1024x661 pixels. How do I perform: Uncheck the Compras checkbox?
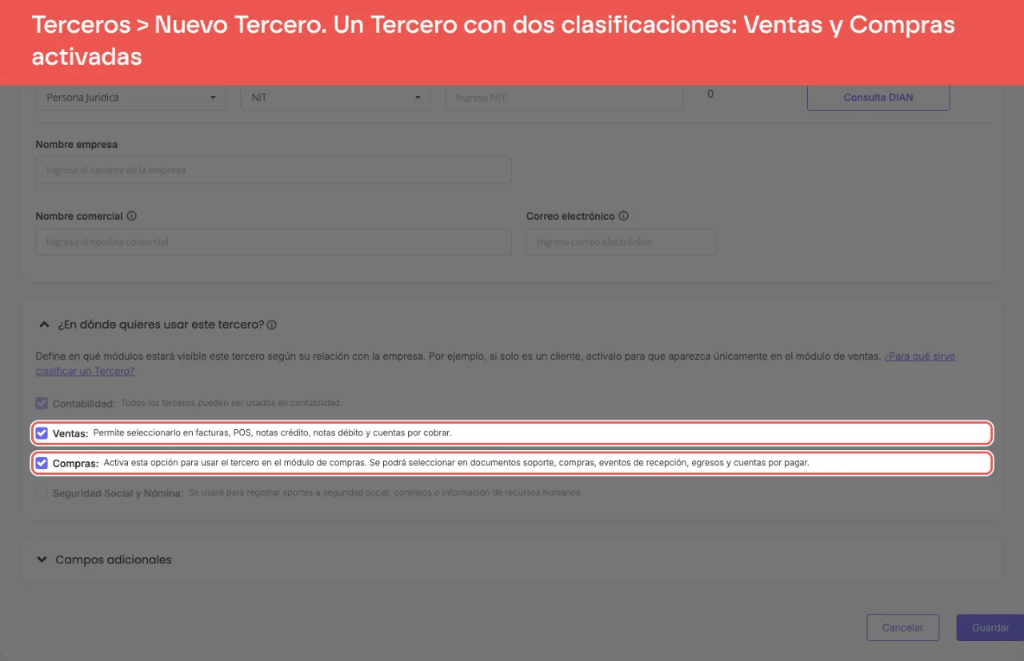42,463
